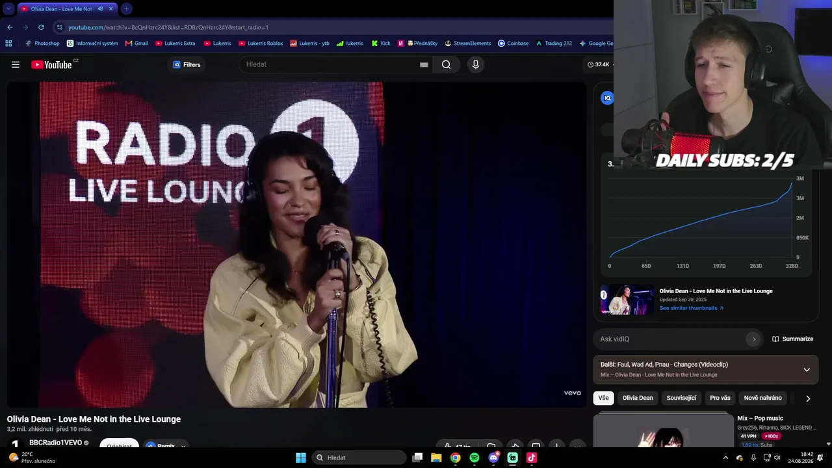Image resolution: width=832 pixels, height=468 pixels.
Task: Show hidden system tray icons
Action: tap(726, 458)
